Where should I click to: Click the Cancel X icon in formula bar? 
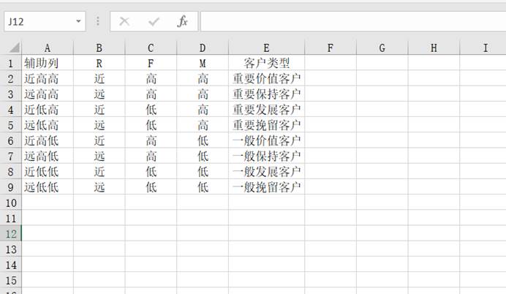[x=124, y=21]
